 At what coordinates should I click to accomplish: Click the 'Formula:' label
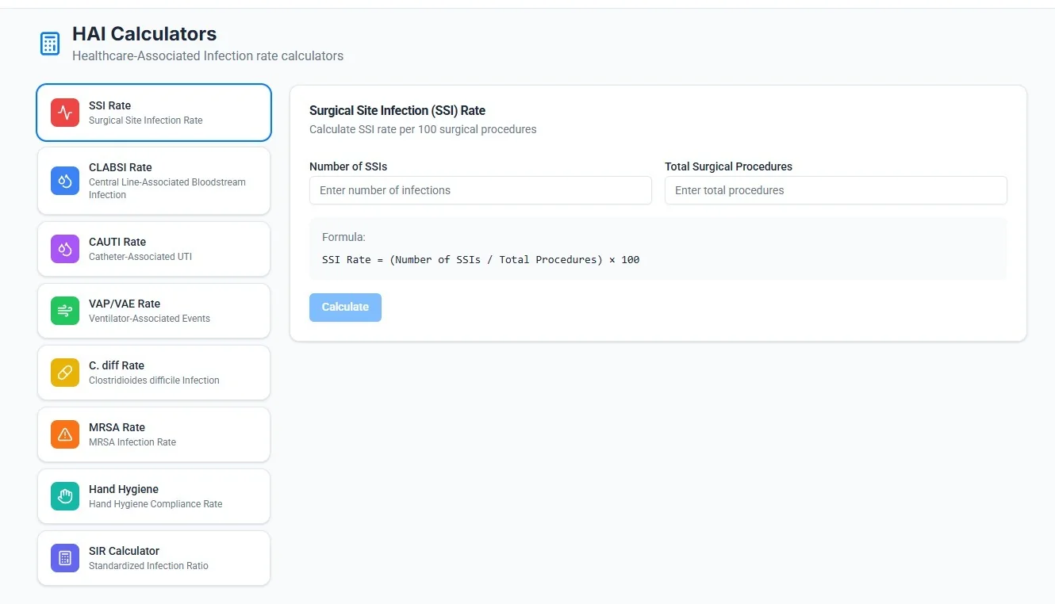pyautogui.click(x=343, y=237)
